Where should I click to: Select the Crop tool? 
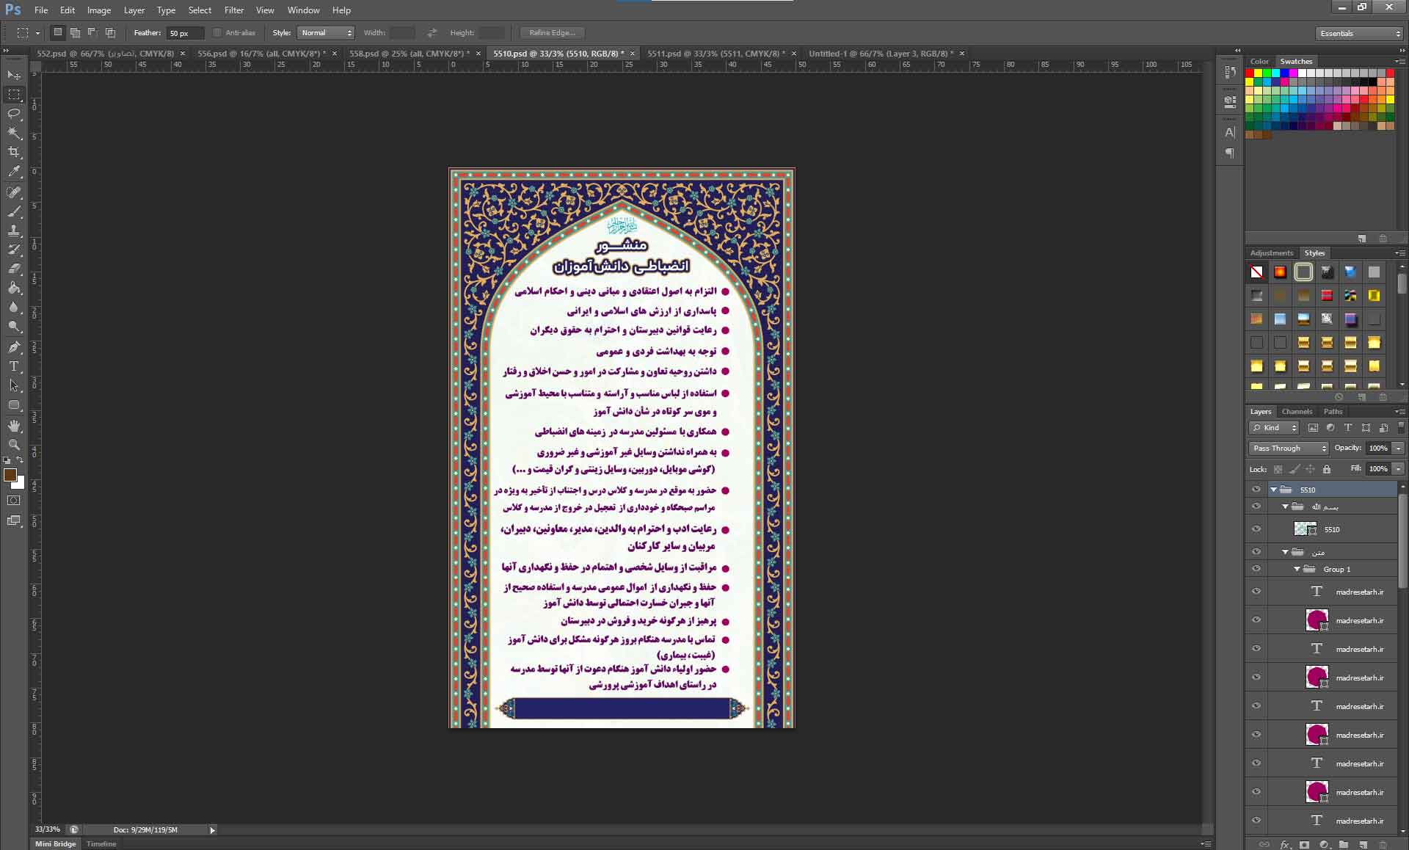(14, 152)
